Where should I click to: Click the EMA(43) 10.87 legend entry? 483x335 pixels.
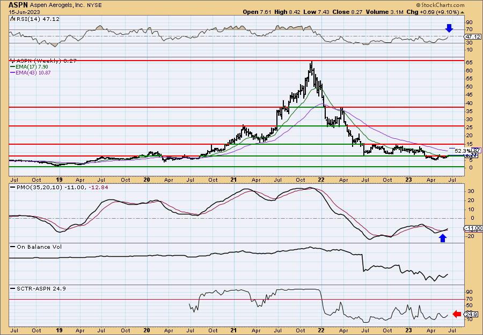tap(33, 72)
